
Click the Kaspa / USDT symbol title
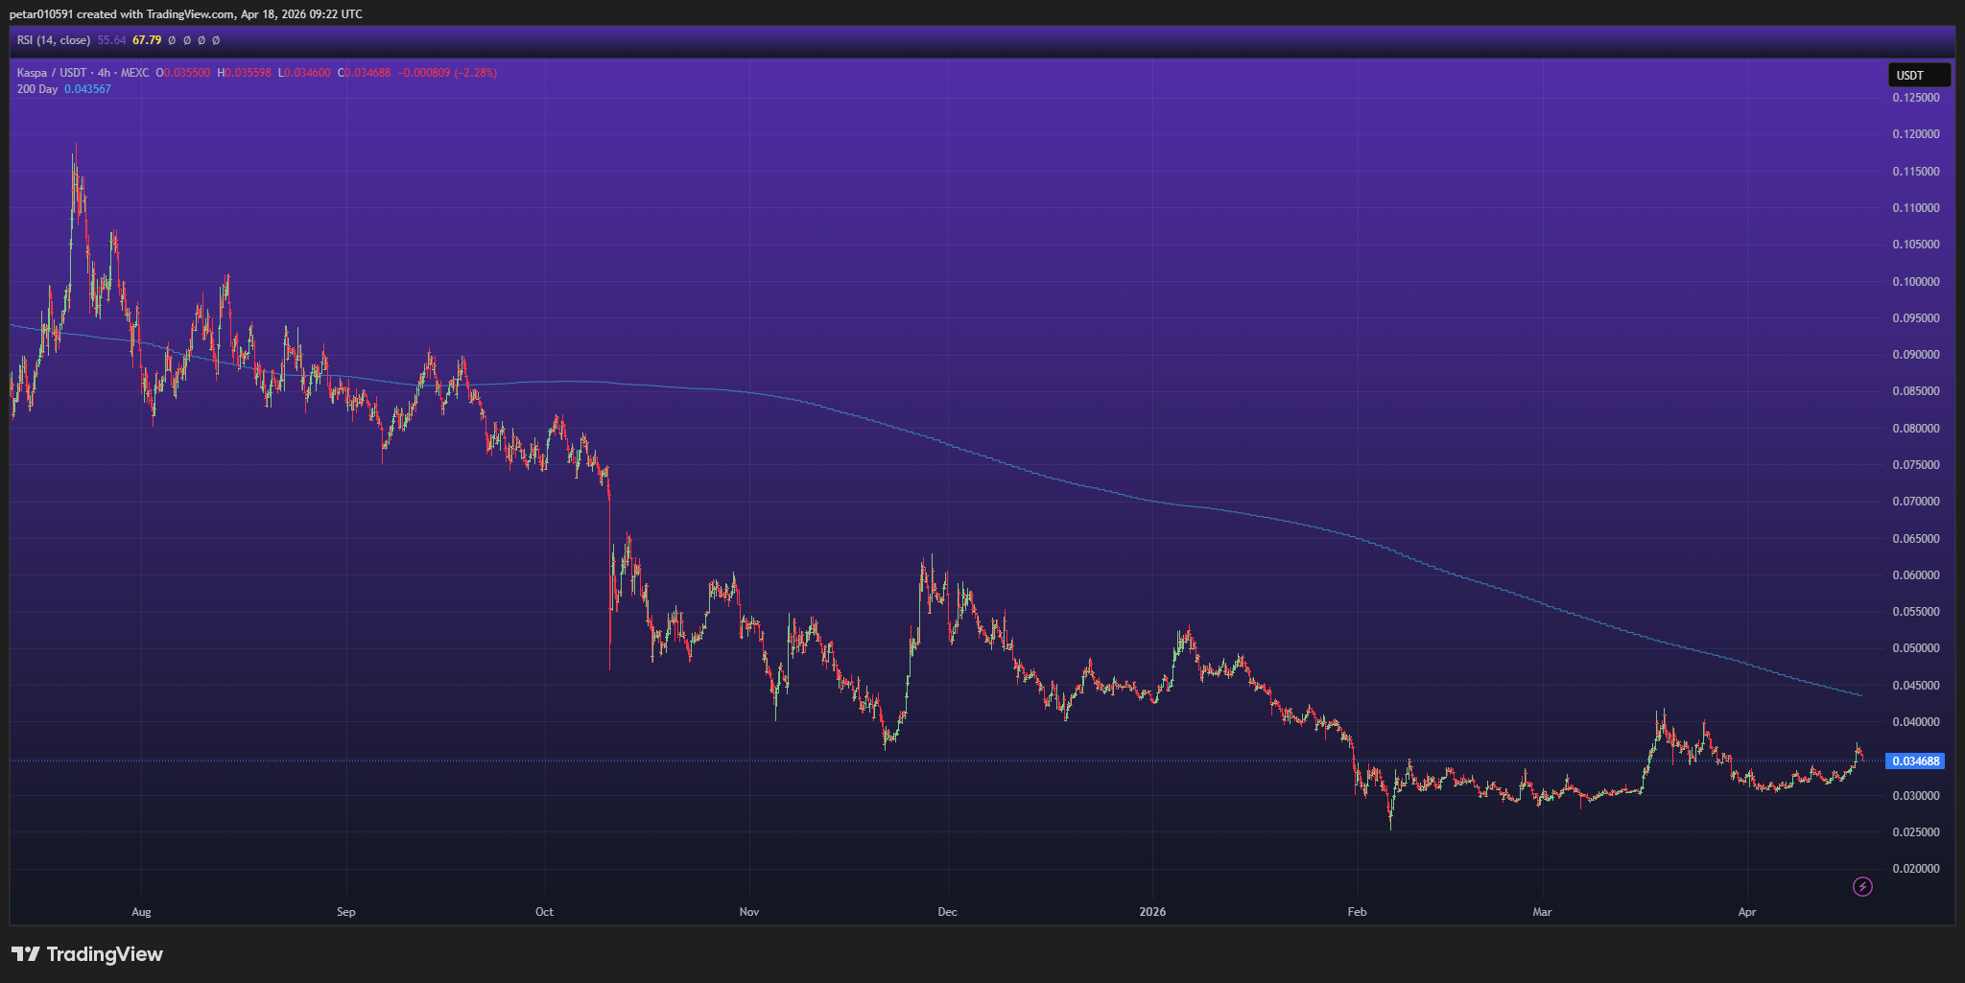54,73
